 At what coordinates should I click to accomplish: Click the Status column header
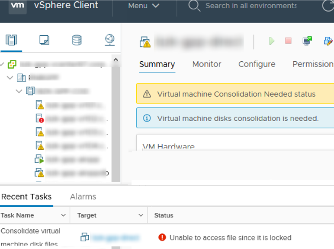click(x=164, y=215)
